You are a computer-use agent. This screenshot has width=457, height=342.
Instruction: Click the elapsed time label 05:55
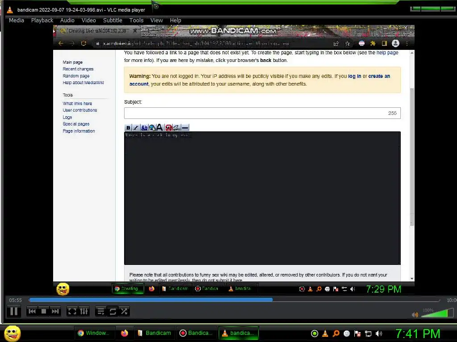coord(16,300)
